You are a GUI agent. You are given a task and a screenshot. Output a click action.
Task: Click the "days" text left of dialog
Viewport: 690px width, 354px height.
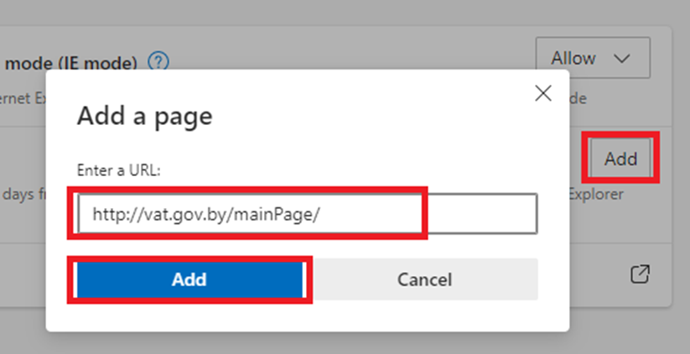18,195
